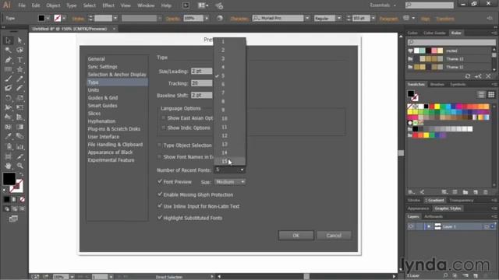499x280 pixels.
Task: Open the font family dropdown arrow
Action: (307, 18)
